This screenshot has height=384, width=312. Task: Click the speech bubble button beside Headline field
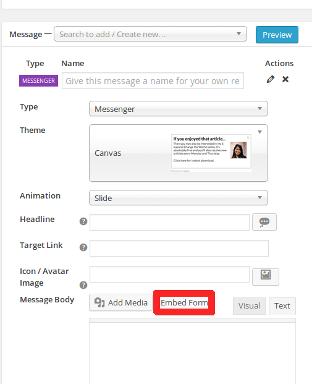264,222
